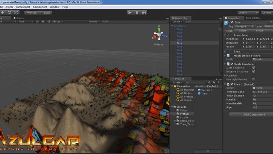The height and width of the screenshot is (154, 273).
Task: Open the Untagged tag dropdown
Action: click(244, 27)
